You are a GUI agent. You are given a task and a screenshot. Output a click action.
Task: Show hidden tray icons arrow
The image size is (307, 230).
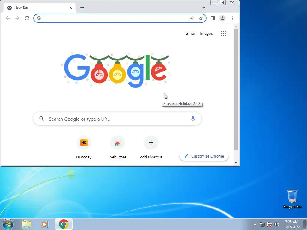pos(255,225)
